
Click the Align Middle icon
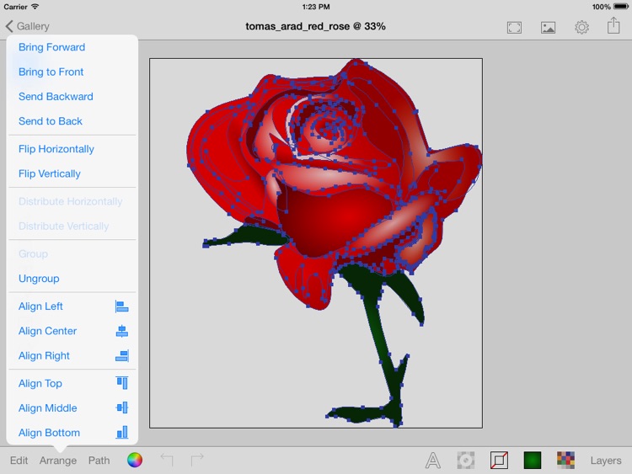pyautogui.click(x=121, y=407)
